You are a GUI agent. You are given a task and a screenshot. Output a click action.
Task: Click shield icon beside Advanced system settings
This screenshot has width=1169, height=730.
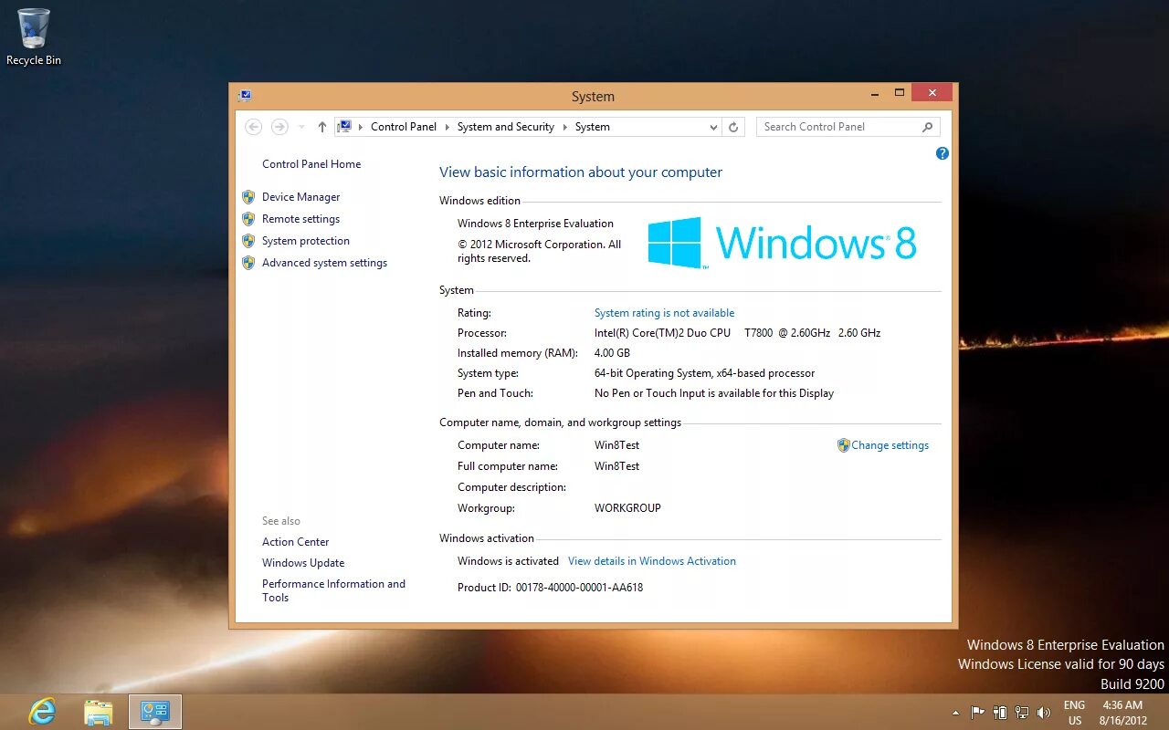(248, 263)
